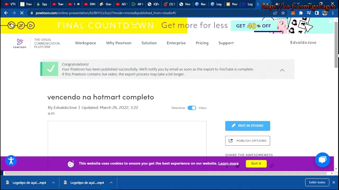Open the Workspace menu
339x190 pixels.
pyautogui.click(x=86, y=43)
